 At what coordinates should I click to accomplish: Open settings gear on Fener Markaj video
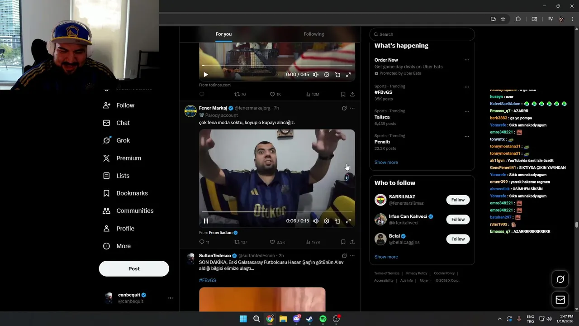pyautogui.click(x=327, y=221)
